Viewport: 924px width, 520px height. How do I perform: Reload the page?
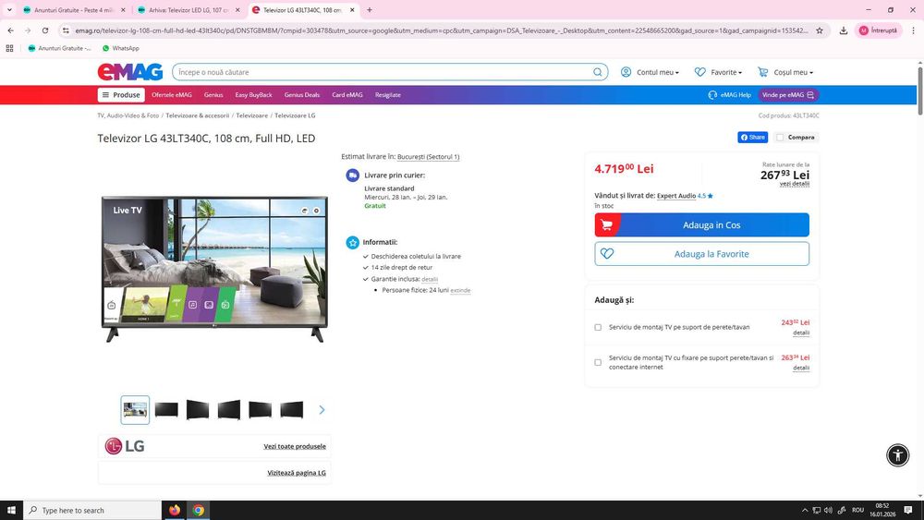(44, 30)
